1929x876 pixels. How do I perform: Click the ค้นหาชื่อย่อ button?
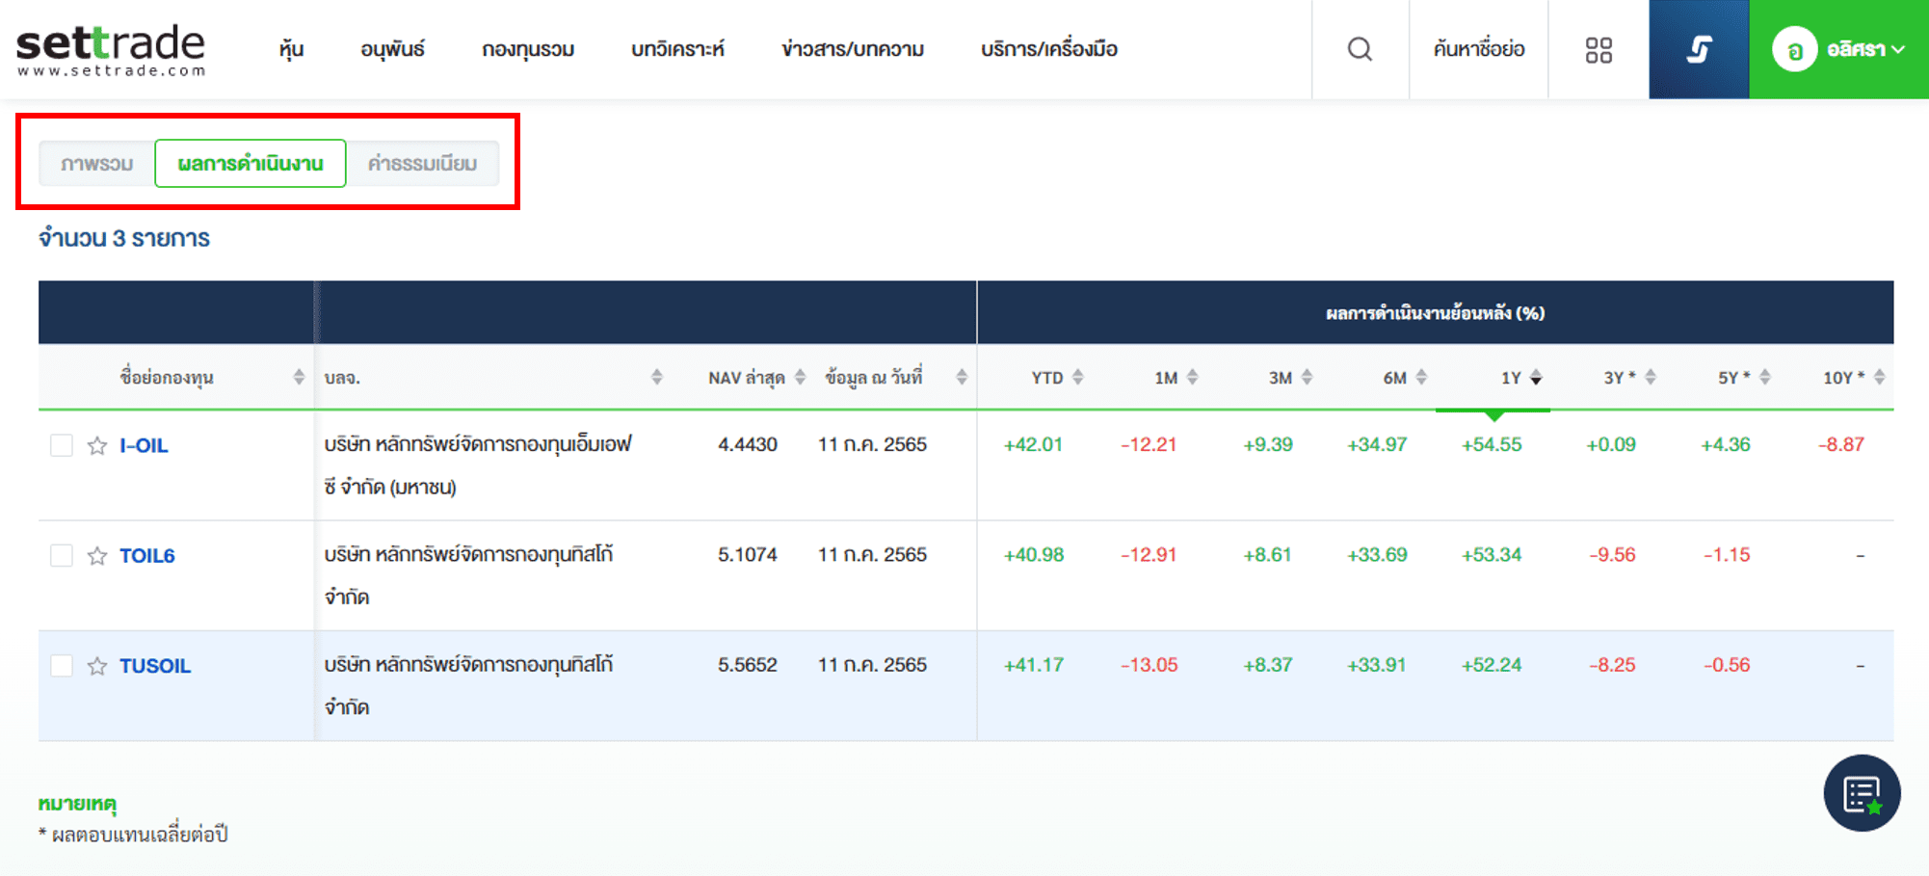[1478, 49]
